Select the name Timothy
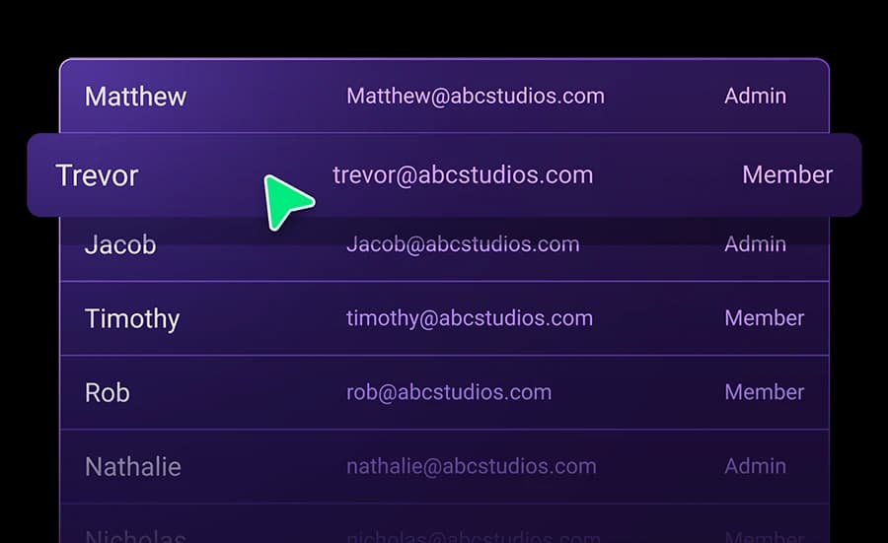This screenshot has height=543, width=888. [x=132, y=319]
